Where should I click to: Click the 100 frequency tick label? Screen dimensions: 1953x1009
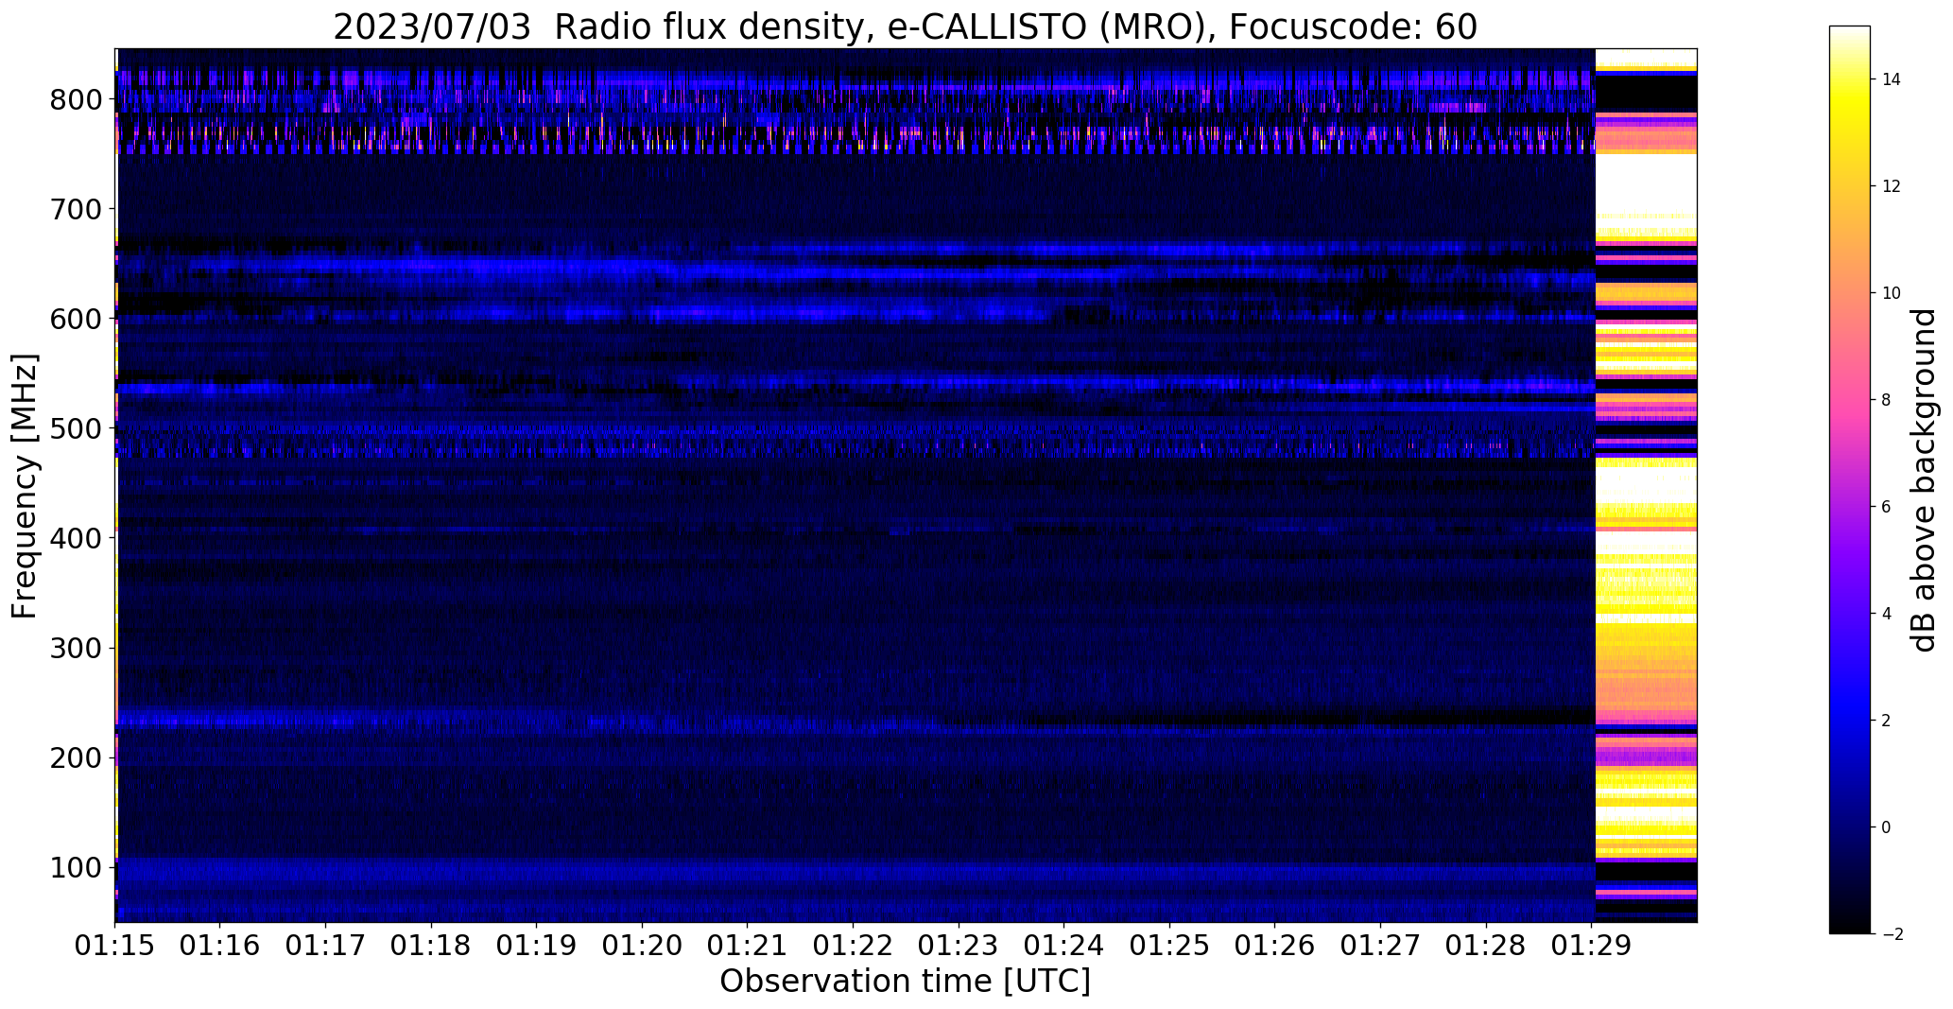(77, 867)
